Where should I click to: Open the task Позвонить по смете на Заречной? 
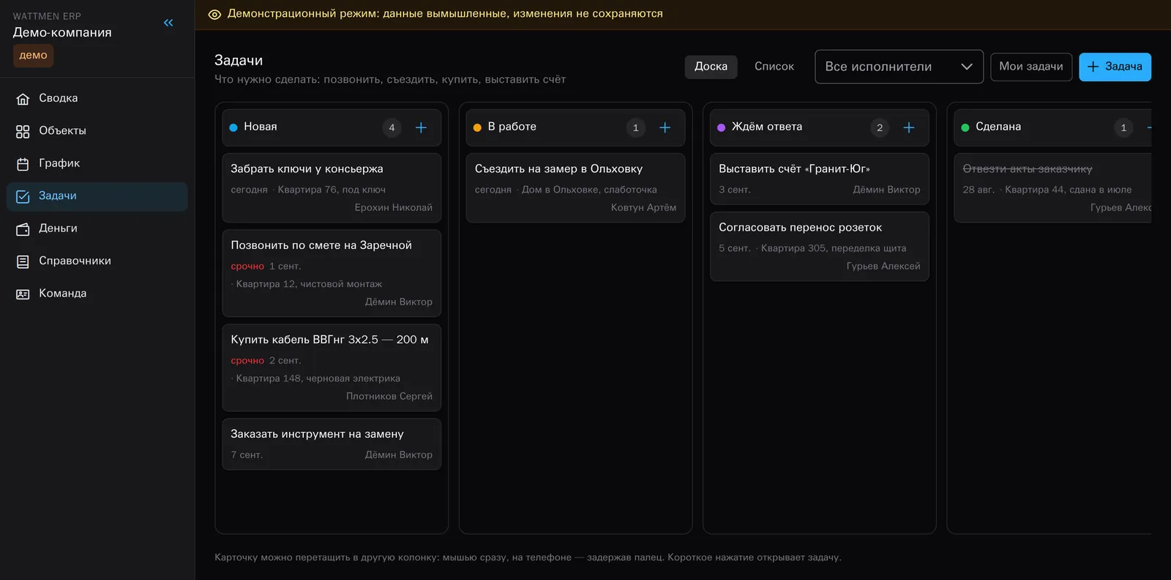tap(332, 273)
